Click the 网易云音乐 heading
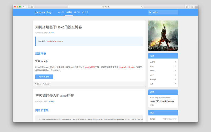Screen dimensions: 211x132 42,110
